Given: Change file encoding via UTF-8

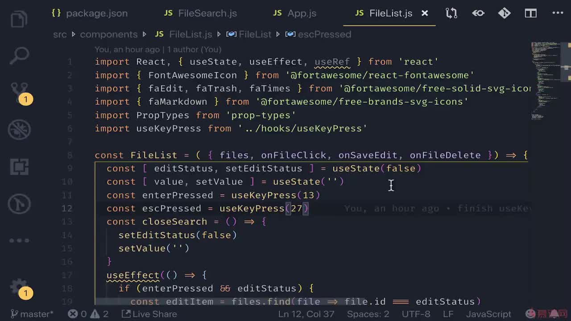Looking at the screenshot, I should [x=416, y=314].
